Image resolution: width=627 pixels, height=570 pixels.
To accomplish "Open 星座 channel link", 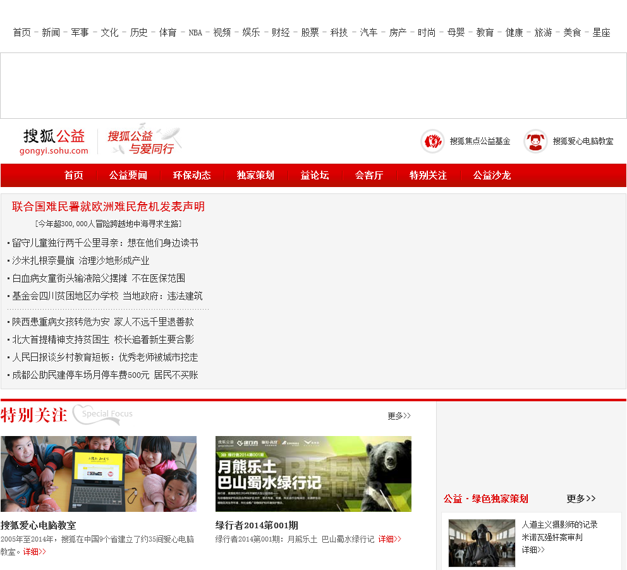I will tap(602, 32).
